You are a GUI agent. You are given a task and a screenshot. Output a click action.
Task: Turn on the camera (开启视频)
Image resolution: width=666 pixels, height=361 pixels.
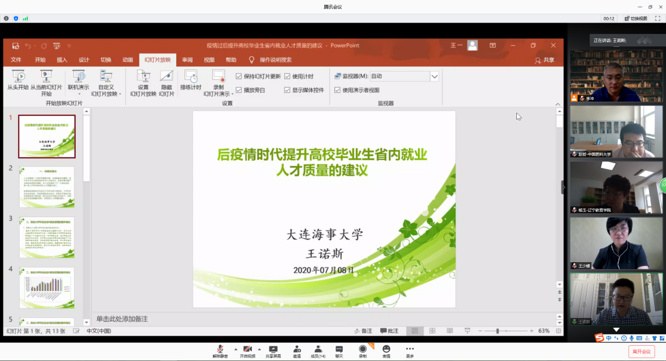247,351
